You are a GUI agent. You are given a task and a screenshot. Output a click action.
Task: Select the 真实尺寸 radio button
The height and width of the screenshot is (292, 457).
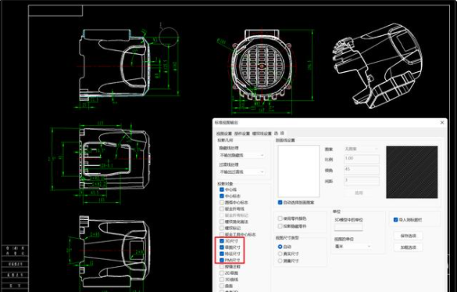[x=280, y=254]
